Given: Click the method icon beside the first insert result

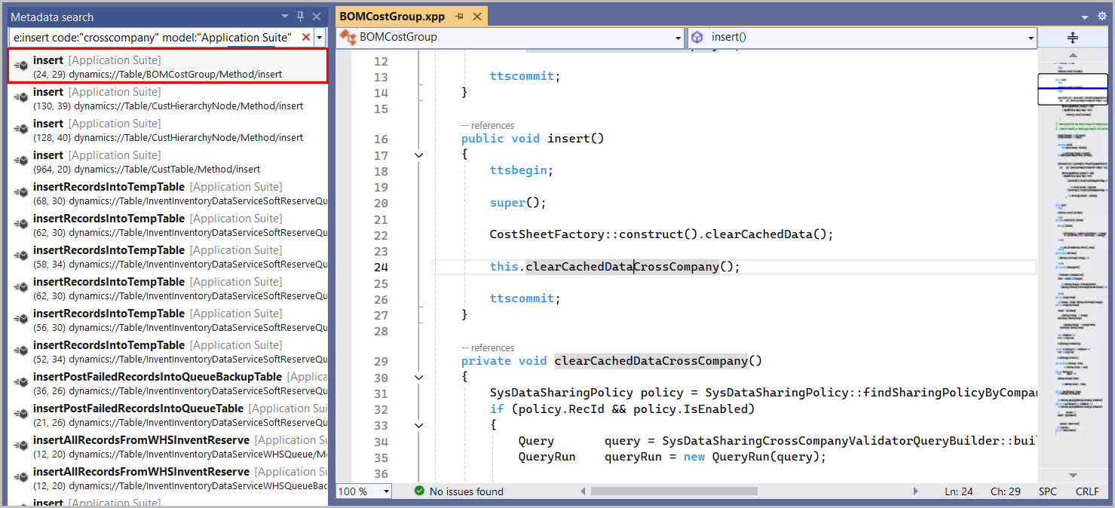Looking at the screenshot, I should pyautogui.click(x=20, y=64).
